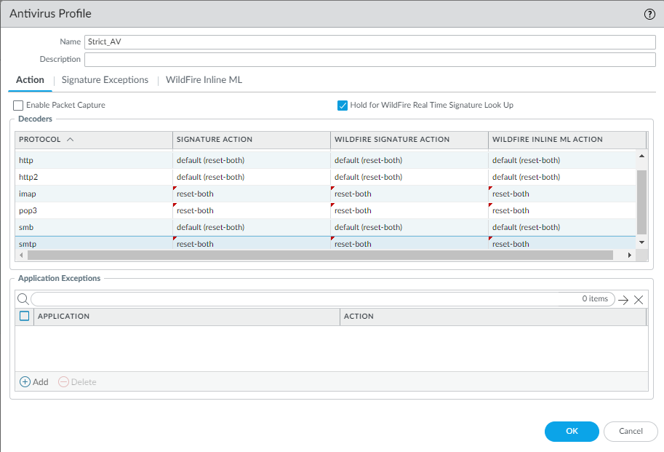Open the imap WildFire Signature Action cell
This screenshot has height=452, width=664.
coord(409,194)
